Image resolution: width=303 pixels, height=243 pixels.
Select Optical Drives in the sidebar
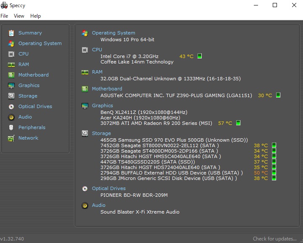(35, 106)
